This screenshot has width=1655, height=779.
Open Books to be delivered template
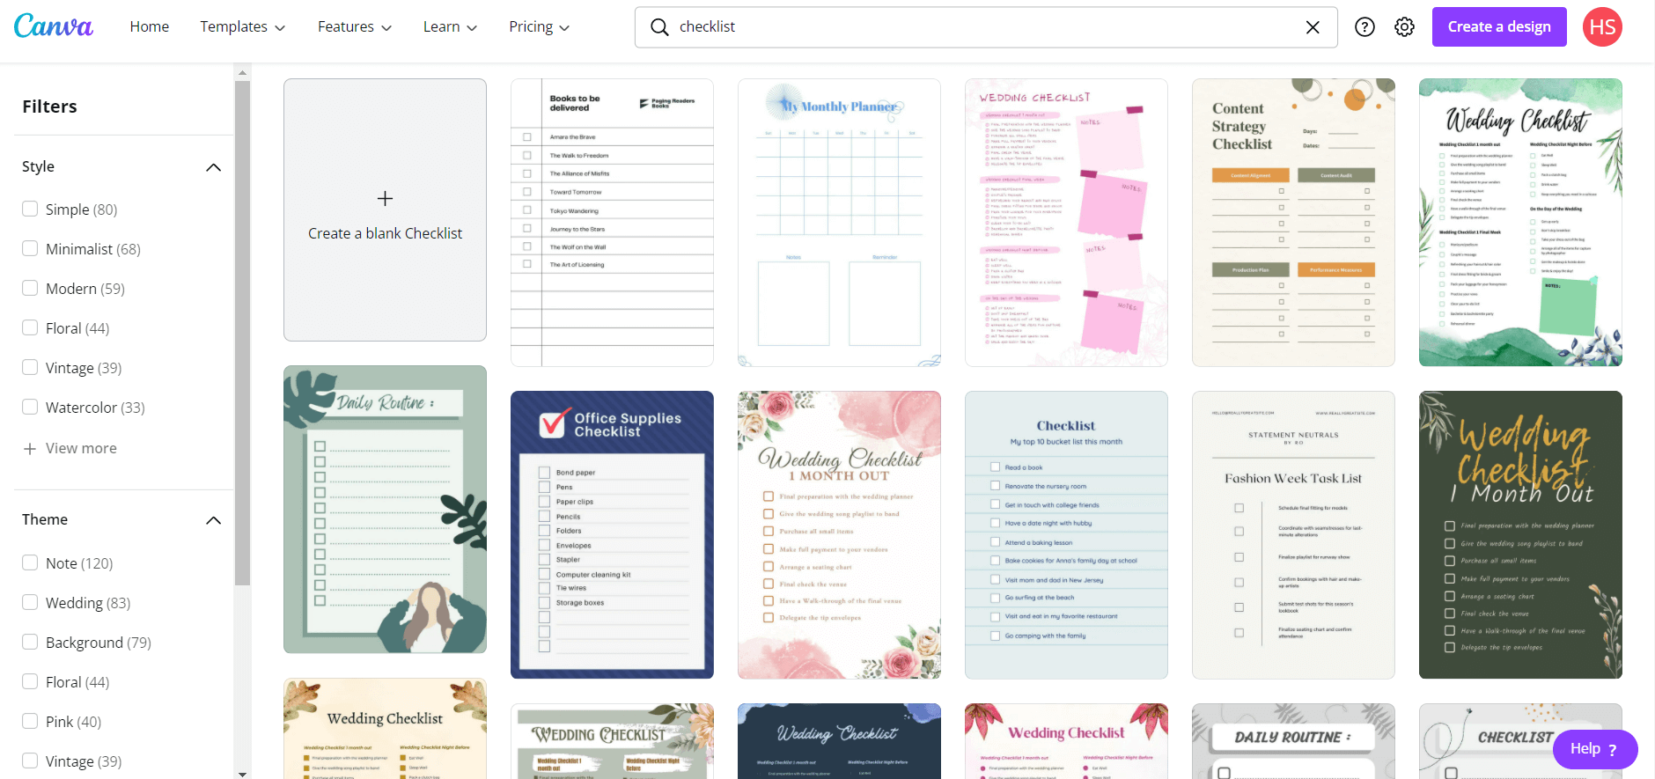[612, 223]
